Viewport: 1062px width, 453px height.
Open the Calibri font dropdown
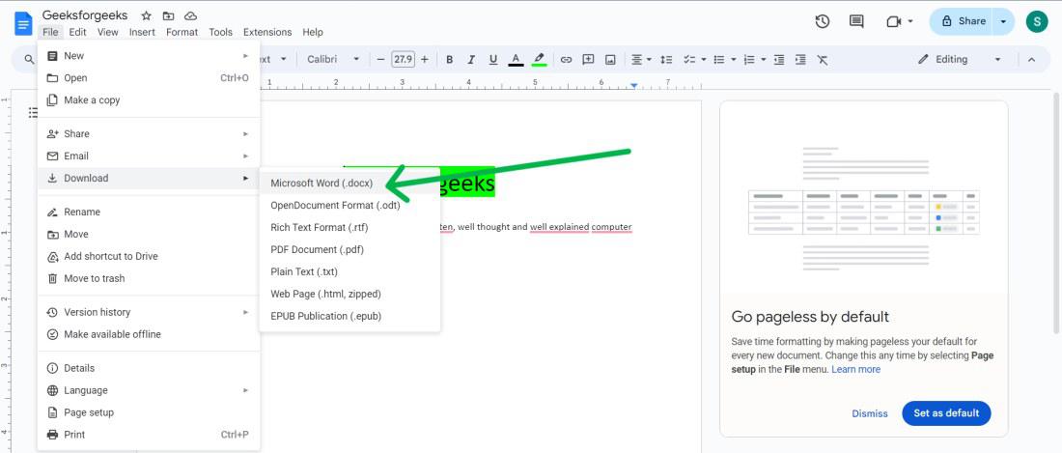[333, 60]
